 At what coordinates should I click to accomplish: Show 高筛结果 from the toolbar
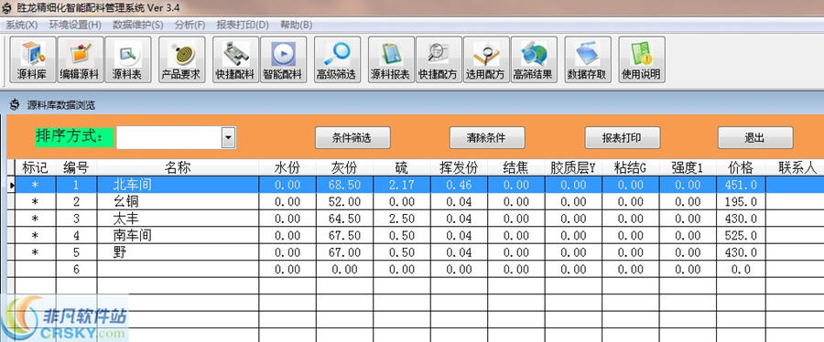(534, 59)
